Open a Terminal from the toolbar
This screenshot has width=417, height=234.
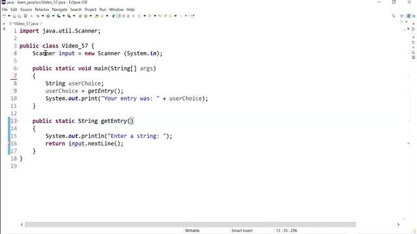click(25, 16)
